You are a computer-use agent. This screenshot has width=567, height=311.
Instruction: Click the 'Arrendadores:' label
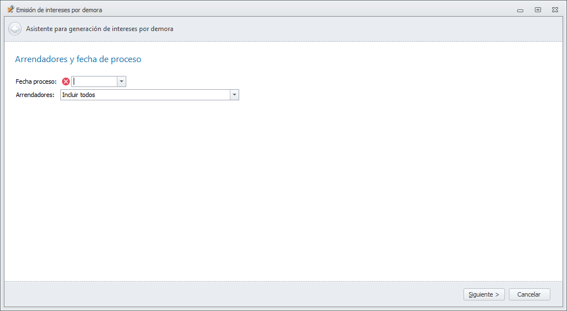click(x=35, y=95)
